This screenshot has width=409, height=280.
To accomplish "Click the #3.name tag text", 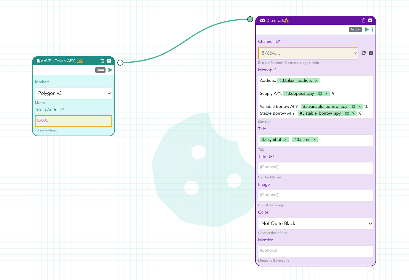I will click(302, 140).
